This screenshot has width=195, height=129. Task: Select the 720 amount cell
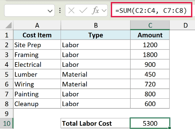(x=150, y=84)
